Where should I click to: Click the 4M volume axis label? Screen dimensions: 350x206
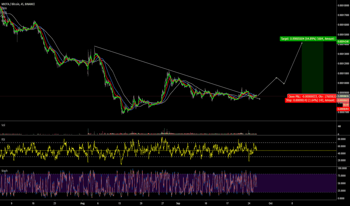[339, 126]
